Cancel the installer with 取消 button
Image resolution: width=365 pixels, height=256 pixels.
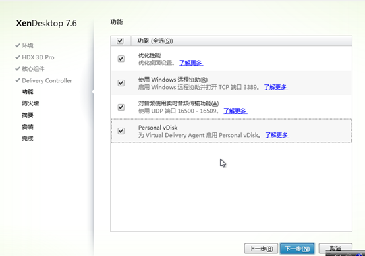335,248
